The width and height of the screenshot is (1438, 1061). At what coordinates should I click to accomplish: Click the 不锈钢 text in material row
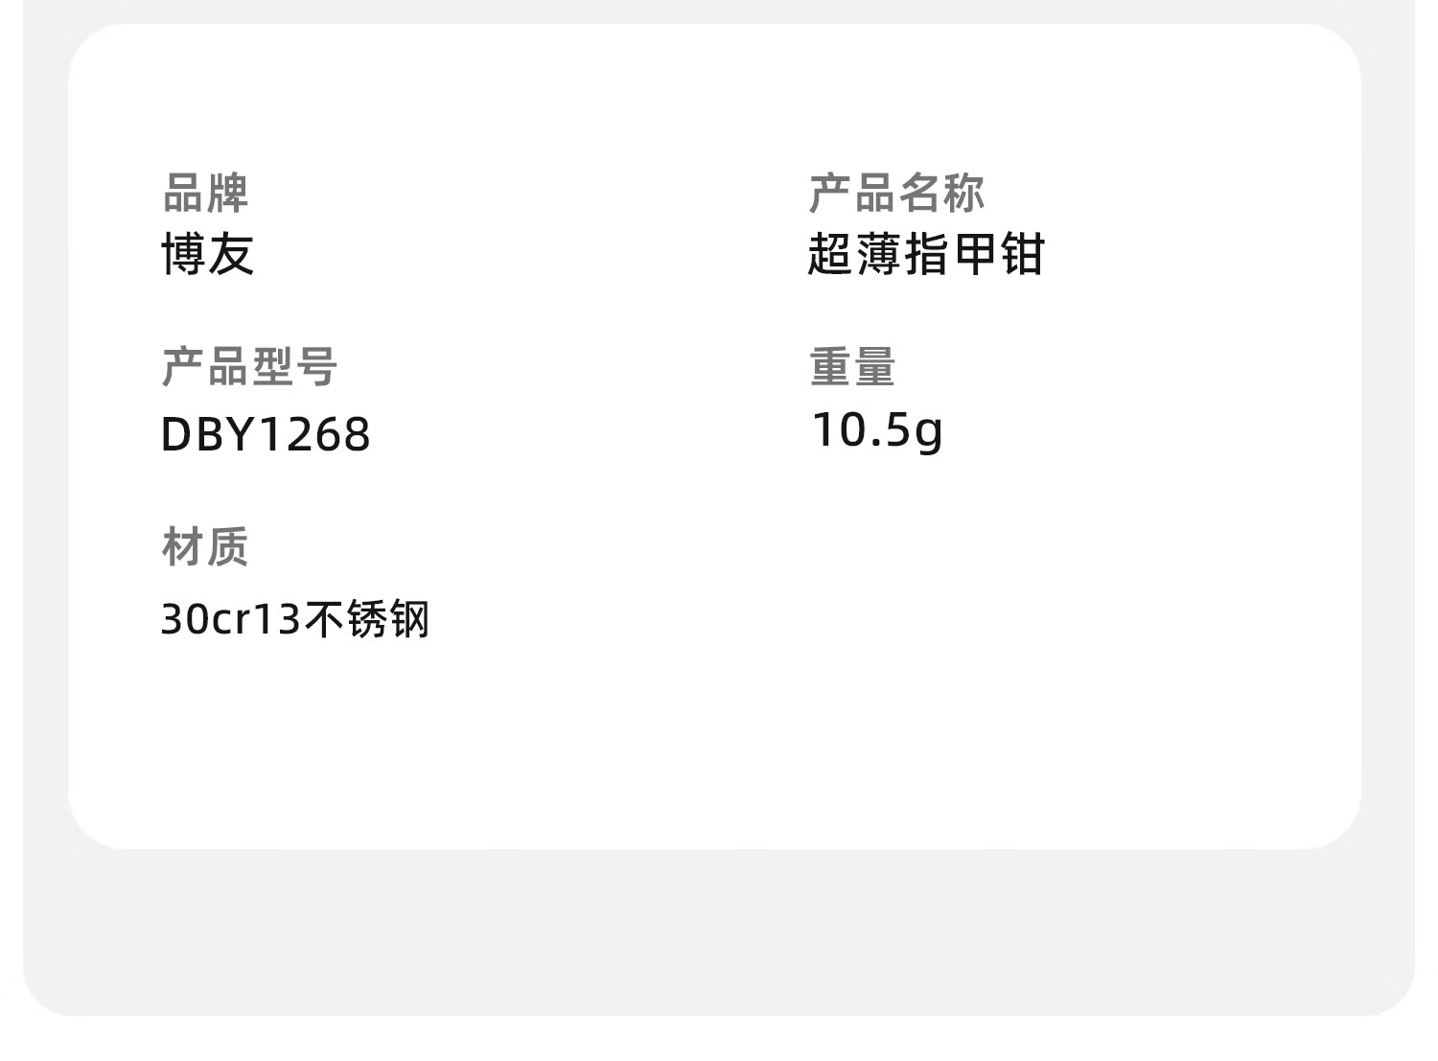tap(367, 619)
